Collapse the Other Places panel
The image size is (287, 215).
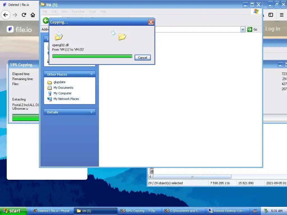[91, 74]
